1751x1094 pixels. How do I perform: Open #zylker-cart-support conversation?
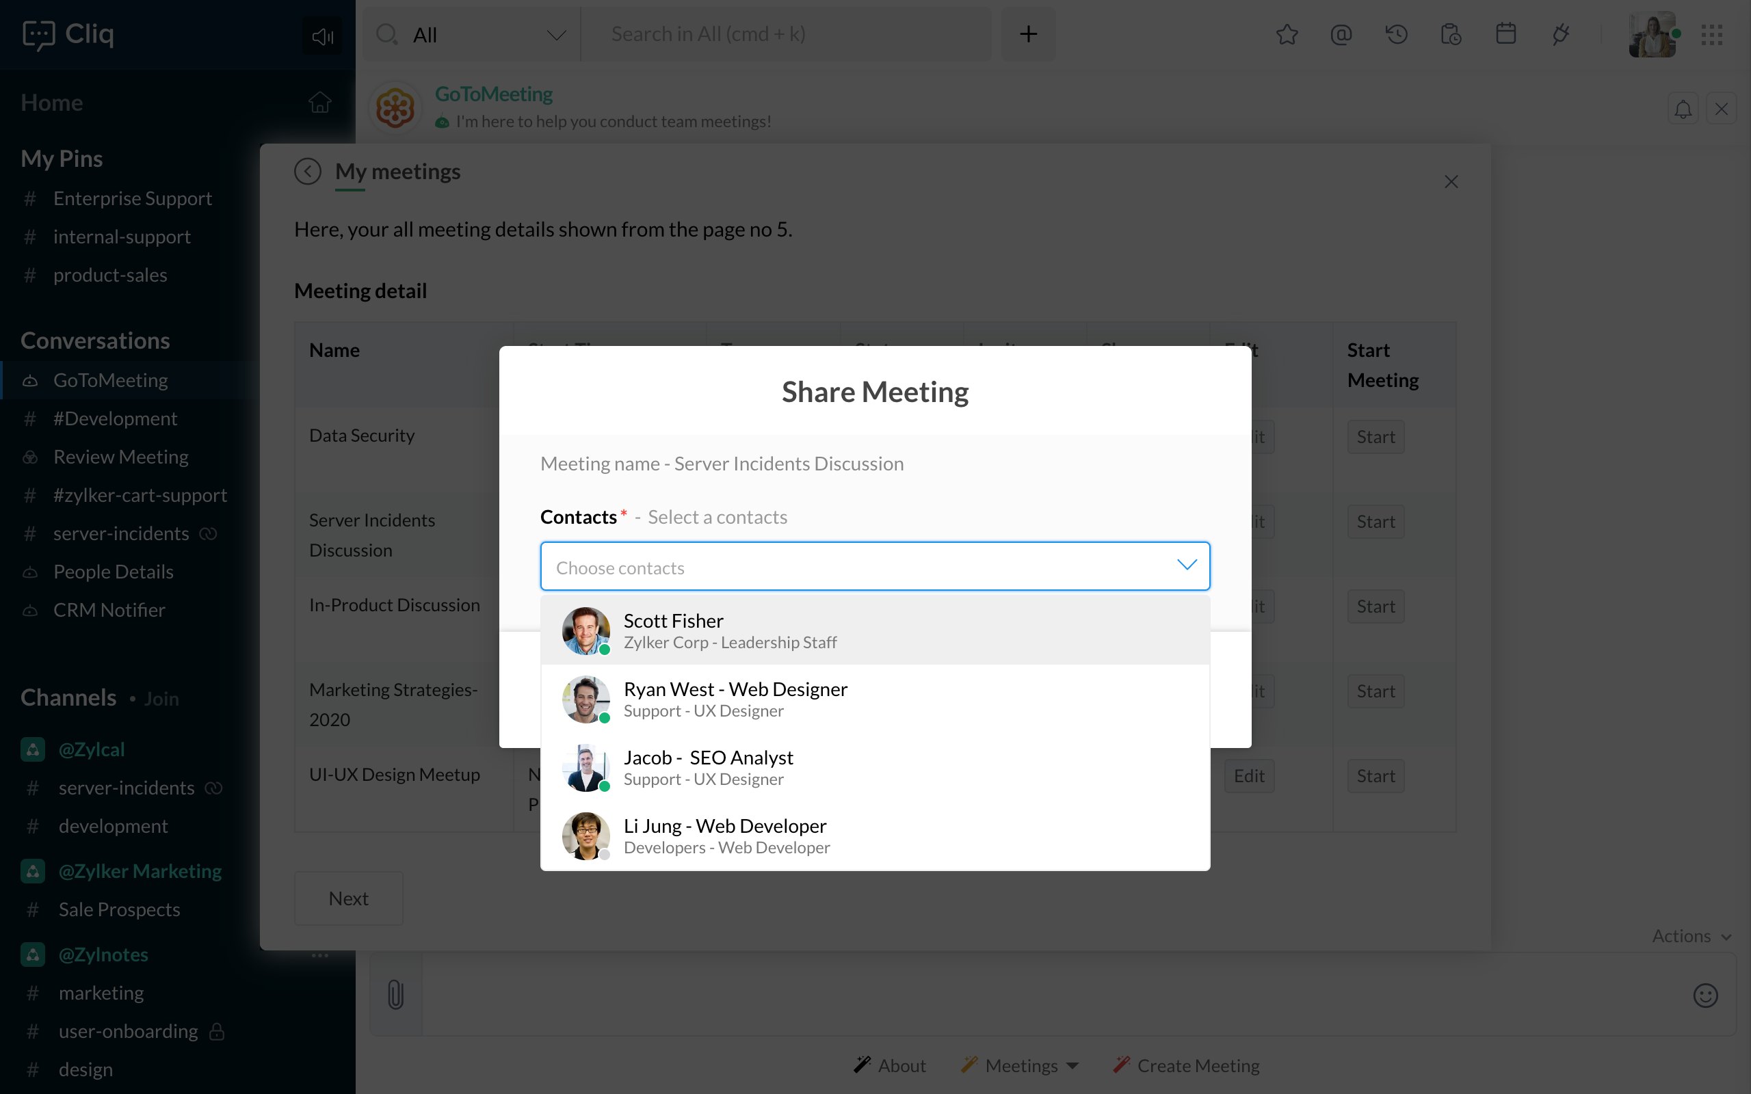pos(140,495)
